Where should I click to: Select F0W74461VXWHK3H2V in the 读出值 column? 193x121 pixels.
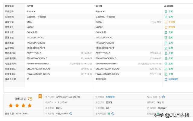(107, 74)
